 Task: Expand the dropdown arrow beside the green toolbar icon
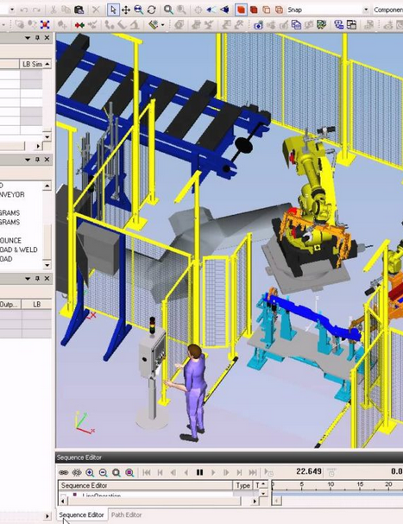click(163, 25)
